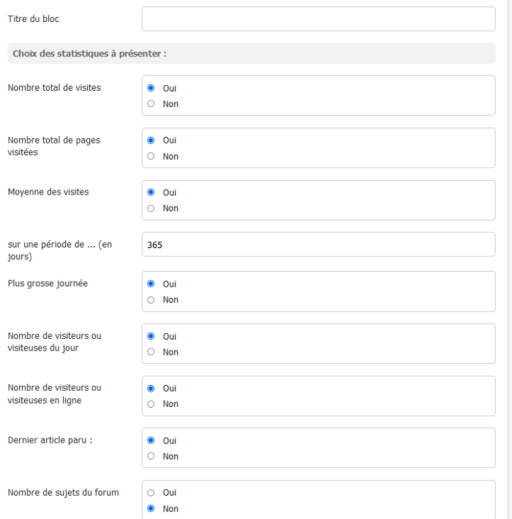Enable Oui for Dernier article paru
Viewport: 512px width, 519px height.
pyautogui.click(x=151, y=441)
